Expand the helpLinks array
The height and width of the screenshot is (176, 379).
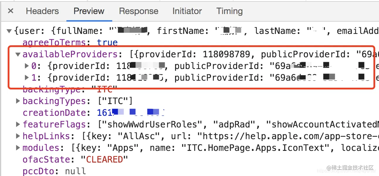[x=18, y=136]
